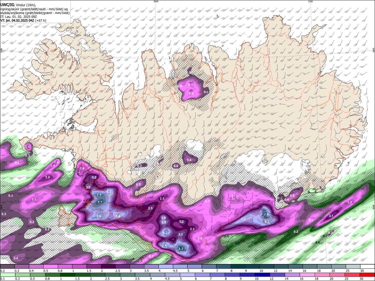Click the 7.5 precipitation value

(x=99, y=195)
